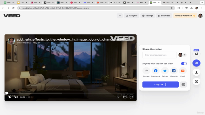This screenshot has width=205, height=115.
Task: Click the video title text
Action: pyautogui.click(x=73, y=39)
